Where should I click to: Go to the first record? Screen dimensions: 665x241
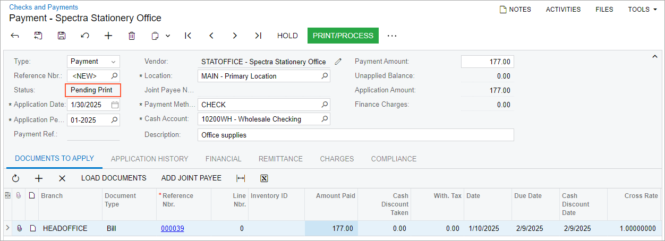(187, 36)
